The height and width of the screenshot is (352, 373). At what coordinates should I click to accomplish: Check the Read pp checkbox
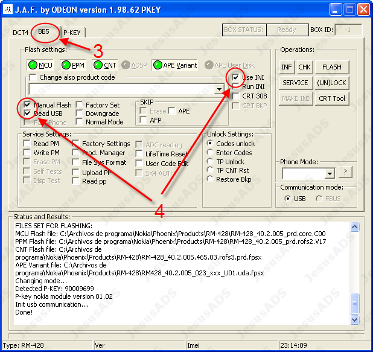[75, 181]
